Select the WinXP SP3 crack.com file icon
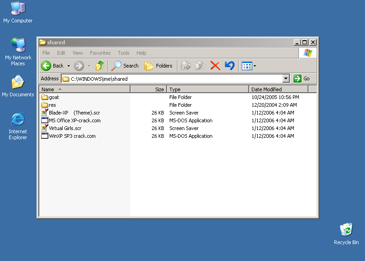Screen dimensions: 365x261 44,136
